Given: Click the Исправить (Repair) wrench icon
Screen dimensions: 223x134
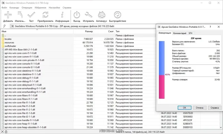Looking at the screenshot, I should tap(88, 15).
